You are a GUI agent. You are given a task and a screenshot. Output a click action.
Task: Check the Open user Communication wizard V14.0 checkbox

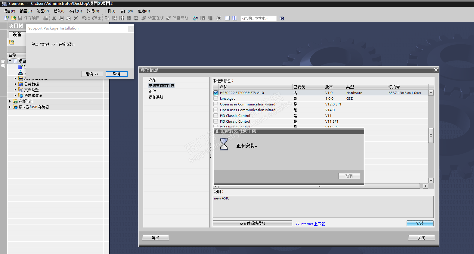pos(216,110)
